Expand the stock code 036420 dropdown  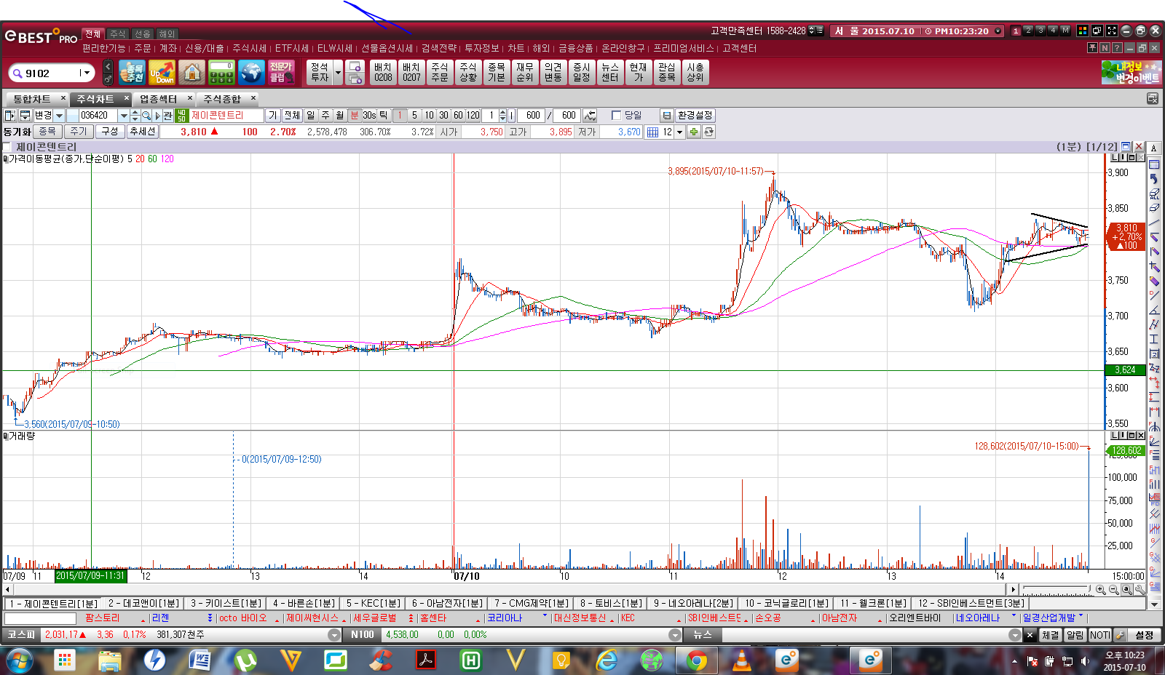point(124,116)
